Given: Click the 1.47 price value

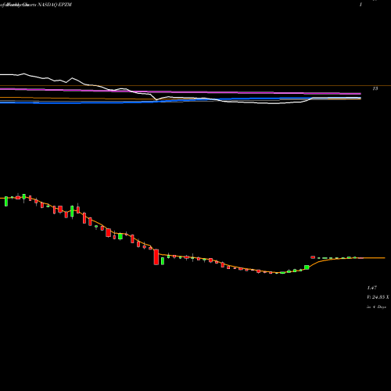Looking at the screenshot, I should click(x=371, y=288).
